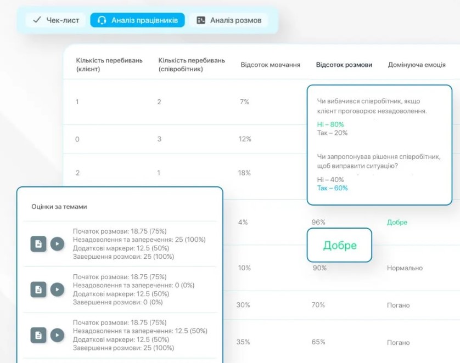Select the Нормально emotion value

click(x=405, y=268)
